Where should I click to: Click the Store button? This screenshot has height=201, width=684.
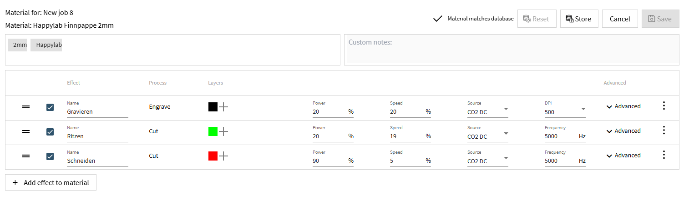click(x=579, y=19)
